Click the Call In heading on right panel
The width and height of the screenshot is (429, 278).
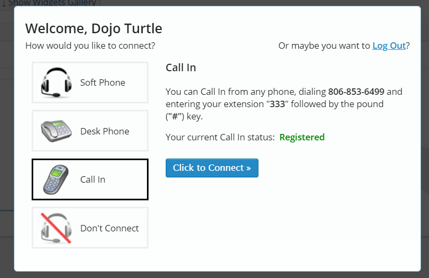[181, 68]
